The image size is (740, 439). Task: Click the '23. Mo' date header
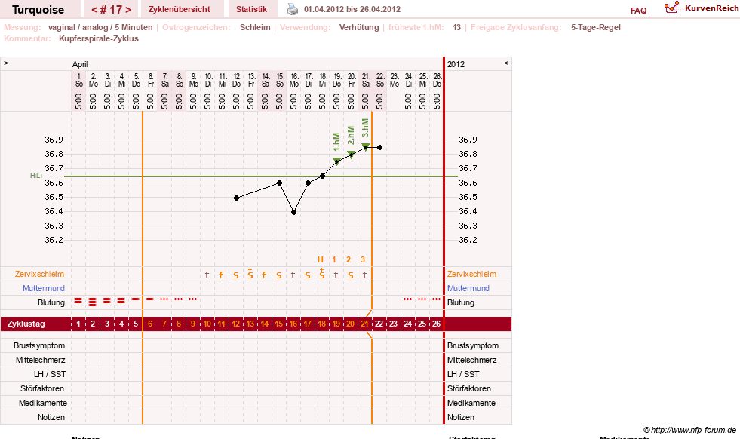(395, 80)
